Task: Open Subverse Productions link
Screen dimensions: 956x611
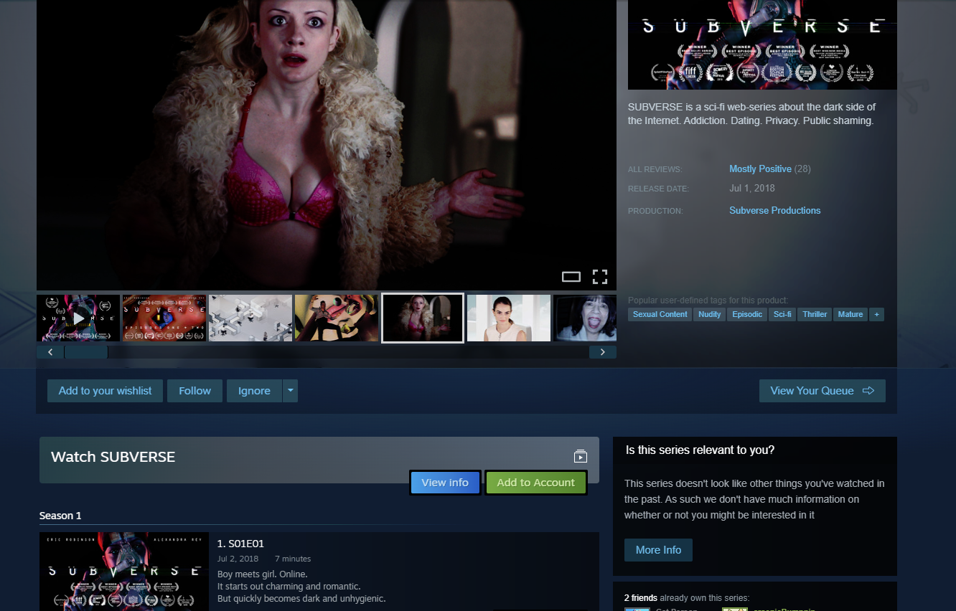Action: 774,210
